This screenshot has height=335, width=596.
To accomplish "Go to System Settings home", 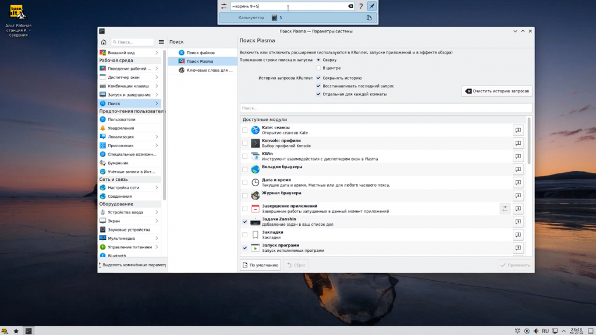I will [x=104, y=42].
